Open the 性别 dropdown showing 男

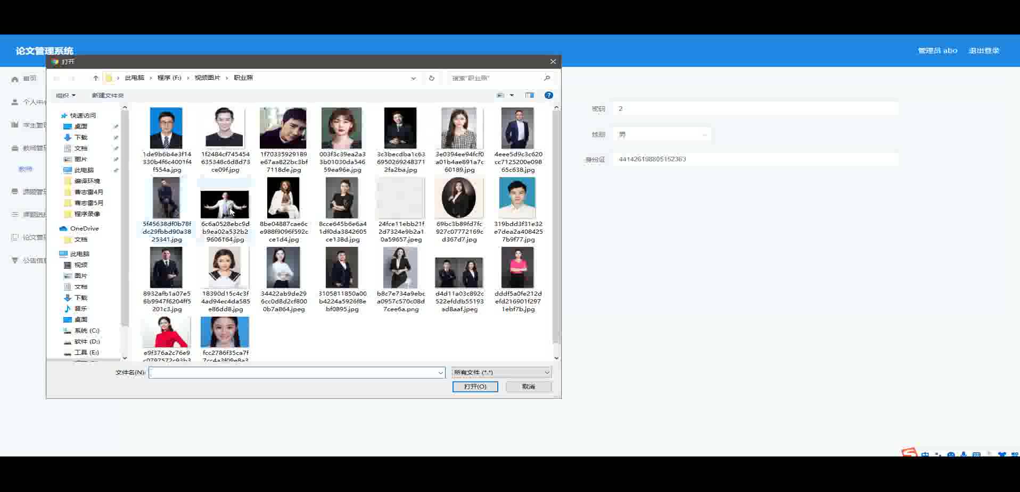tap(662, 134)
